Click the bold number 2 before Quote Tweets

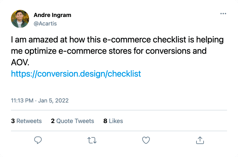click(53, 121)
